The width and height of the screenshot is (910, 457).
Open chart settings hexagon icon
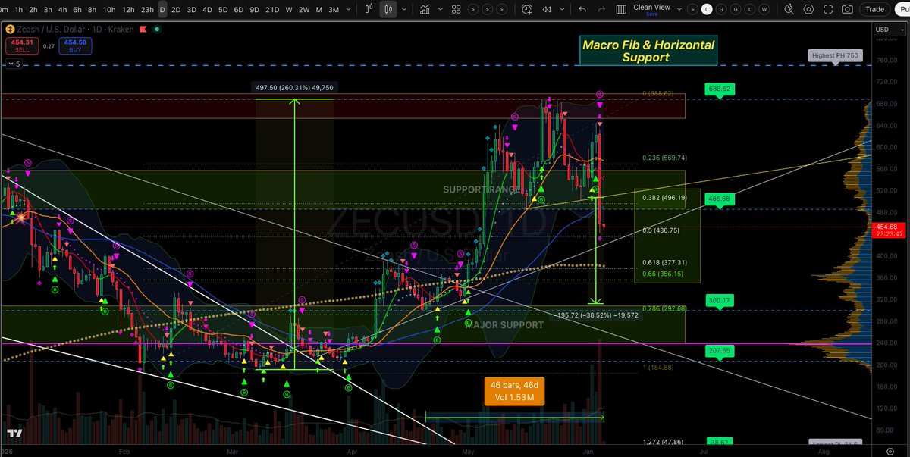click(x=808, y=9)
